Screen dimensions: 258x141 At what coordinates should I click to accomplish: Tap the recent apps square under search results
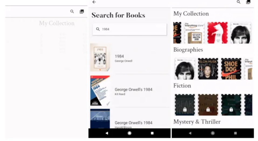click(x=152, y=133)
